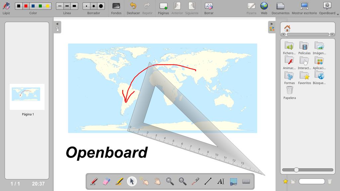Open the Interactividades folder
This screenshot has height=191, width=340.
[x=304, y=63]
